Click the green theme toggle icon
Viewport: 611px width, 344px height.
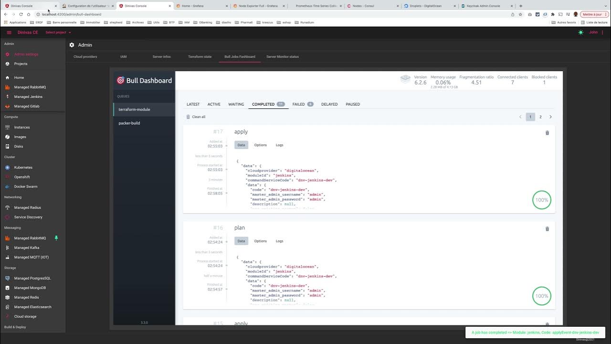tap(580, 32)
